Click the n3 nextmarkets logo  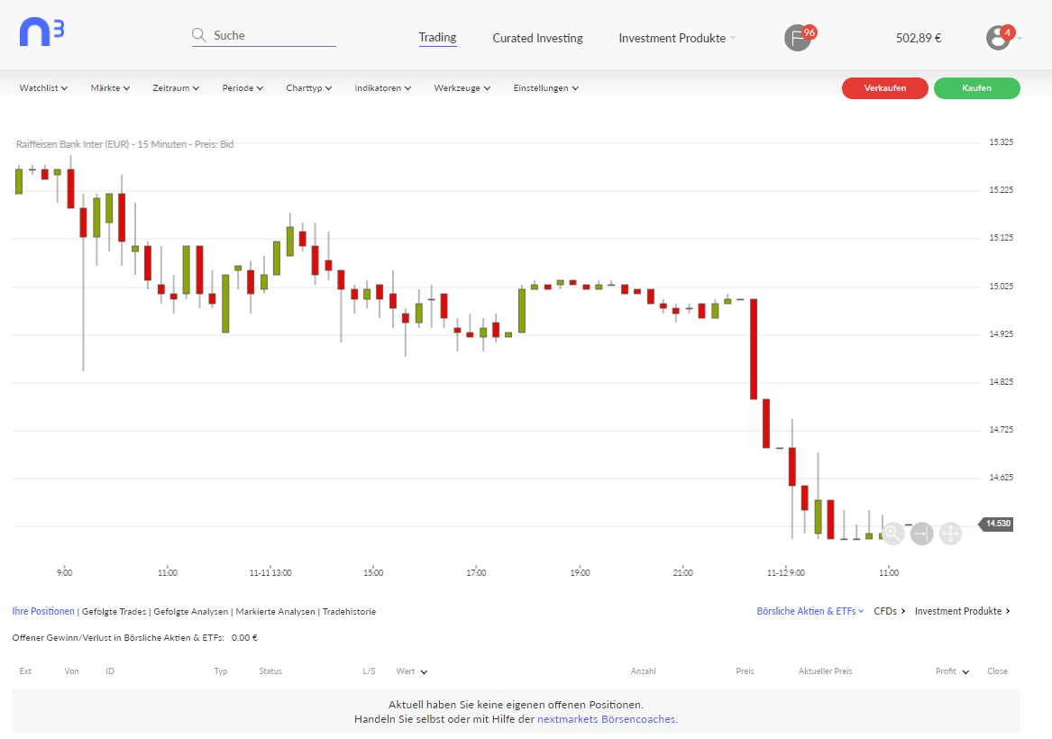[41, 32]
